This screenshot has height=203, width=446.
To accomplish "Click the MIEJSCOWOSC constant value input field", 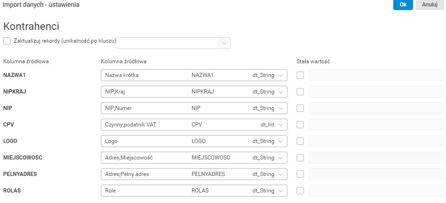I will coord(375,158).
